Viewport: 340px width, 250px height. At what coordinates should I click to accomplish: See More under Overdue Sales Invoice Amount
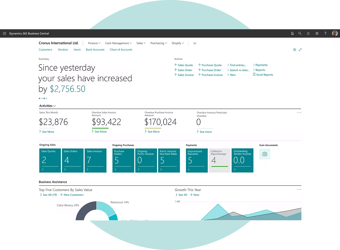point(99,131)
